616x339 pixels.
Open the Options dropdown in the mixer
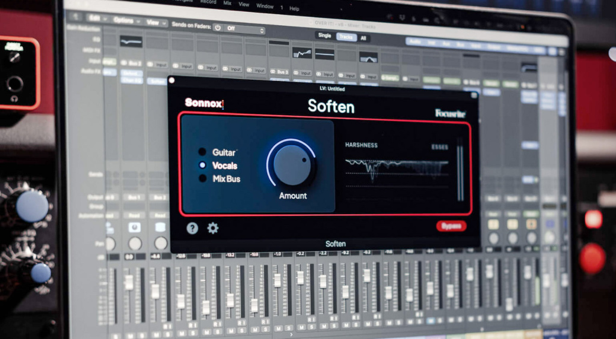[x=126, y=20]
